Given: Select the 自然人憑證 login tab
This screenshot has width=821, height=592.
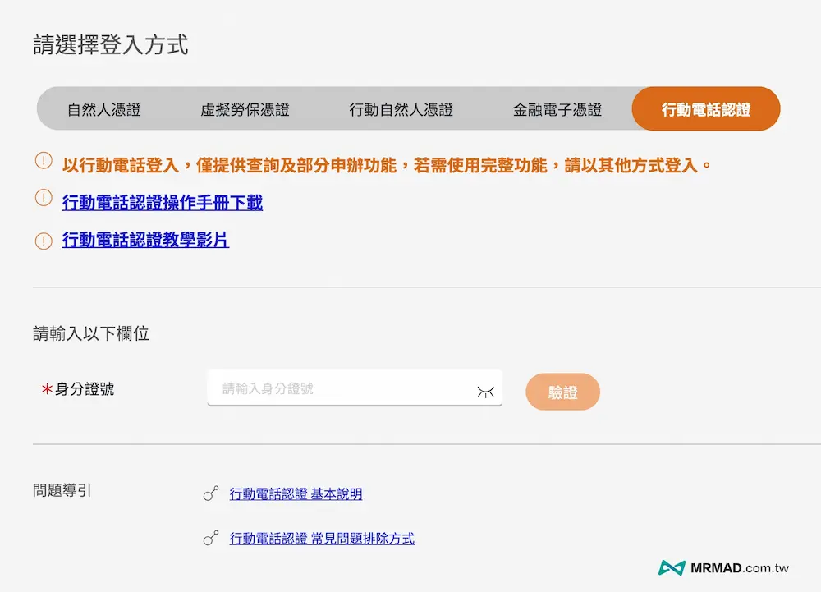Looking at the screenshot, I should (x=103, y=109).
